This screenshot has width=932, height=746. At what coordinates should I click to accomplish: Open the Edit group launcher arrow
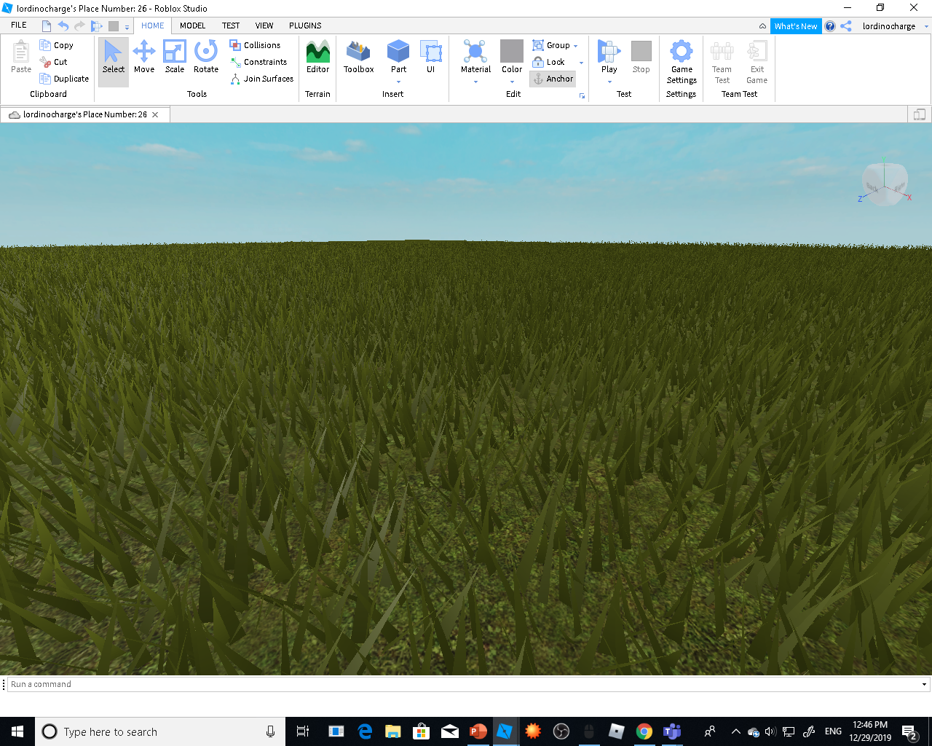[x=582, y=95]
